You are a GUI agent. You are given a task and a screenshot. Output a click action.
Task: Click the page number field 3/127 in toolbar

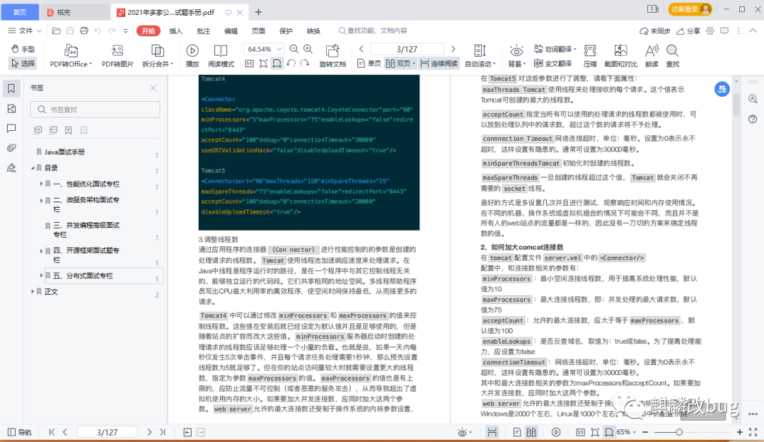pos(407,50)
